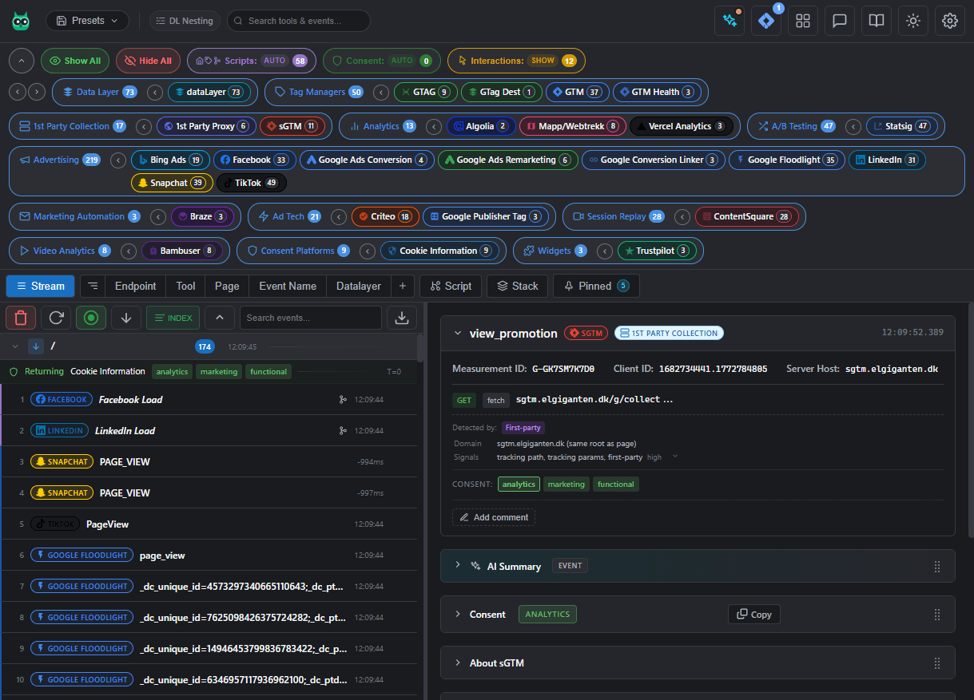Click the Search tools & events field

(x=299, y=21)
